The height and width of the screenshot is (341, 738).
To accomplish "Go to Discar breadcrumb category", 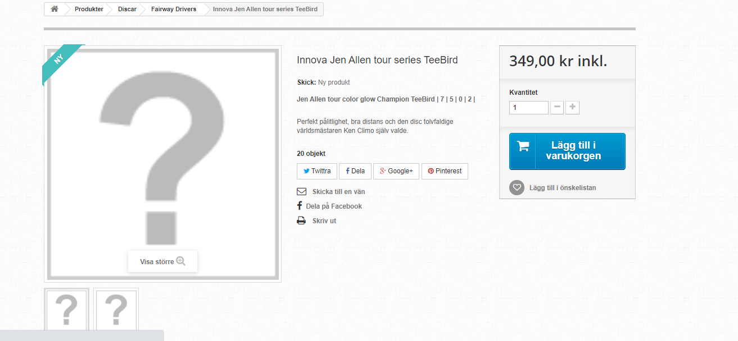I will pos(127,9).
